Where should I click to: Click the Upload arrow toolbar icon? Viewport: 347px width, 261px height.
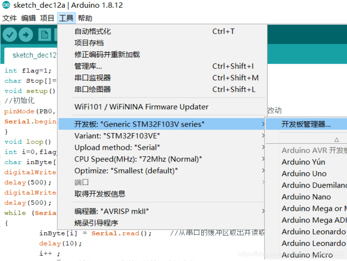[x=26, y=35]
